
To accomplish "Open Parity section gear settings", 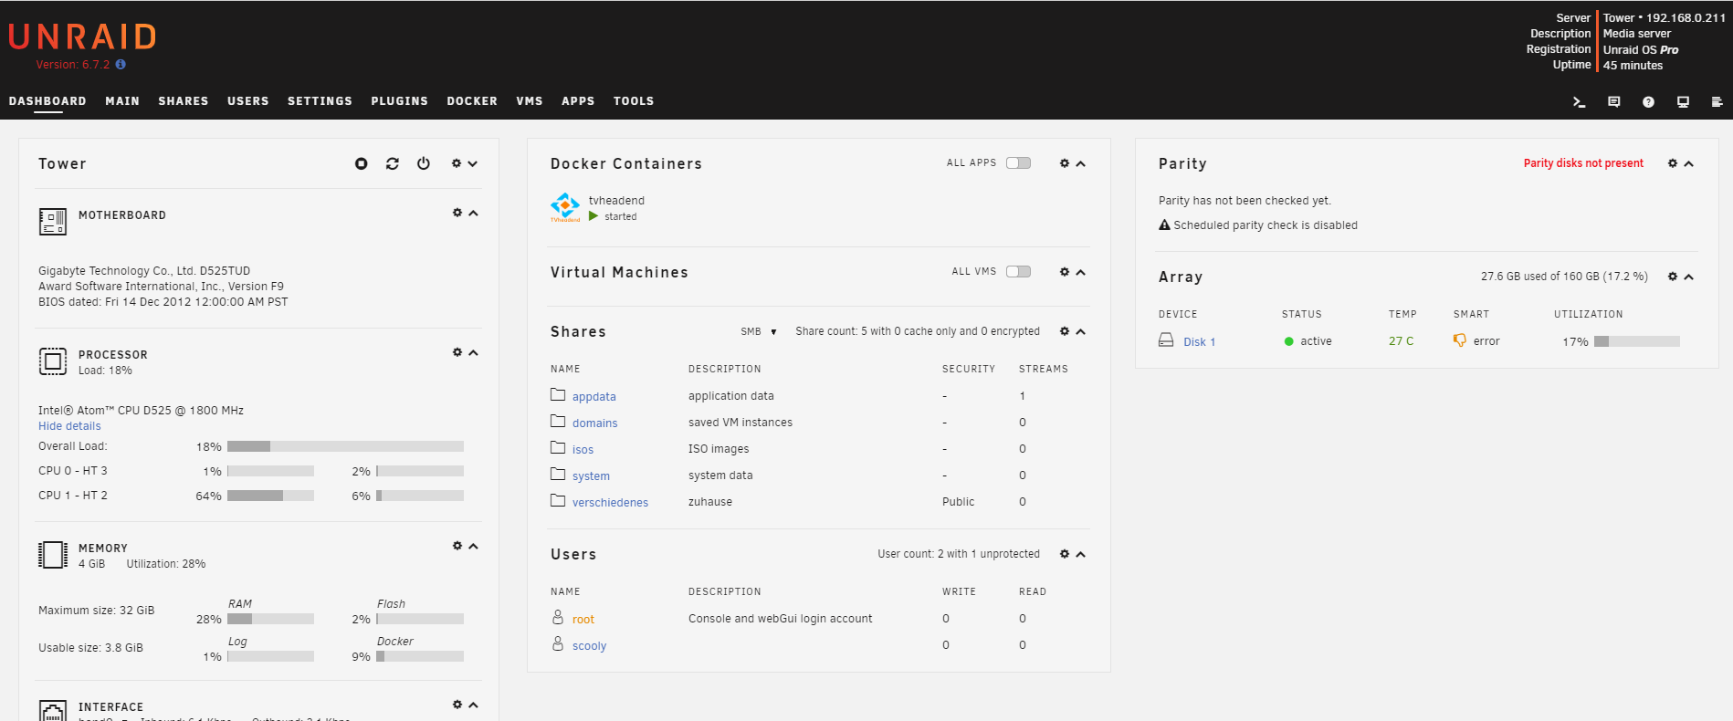I will pyautogui.click(x=1673, y=163).
